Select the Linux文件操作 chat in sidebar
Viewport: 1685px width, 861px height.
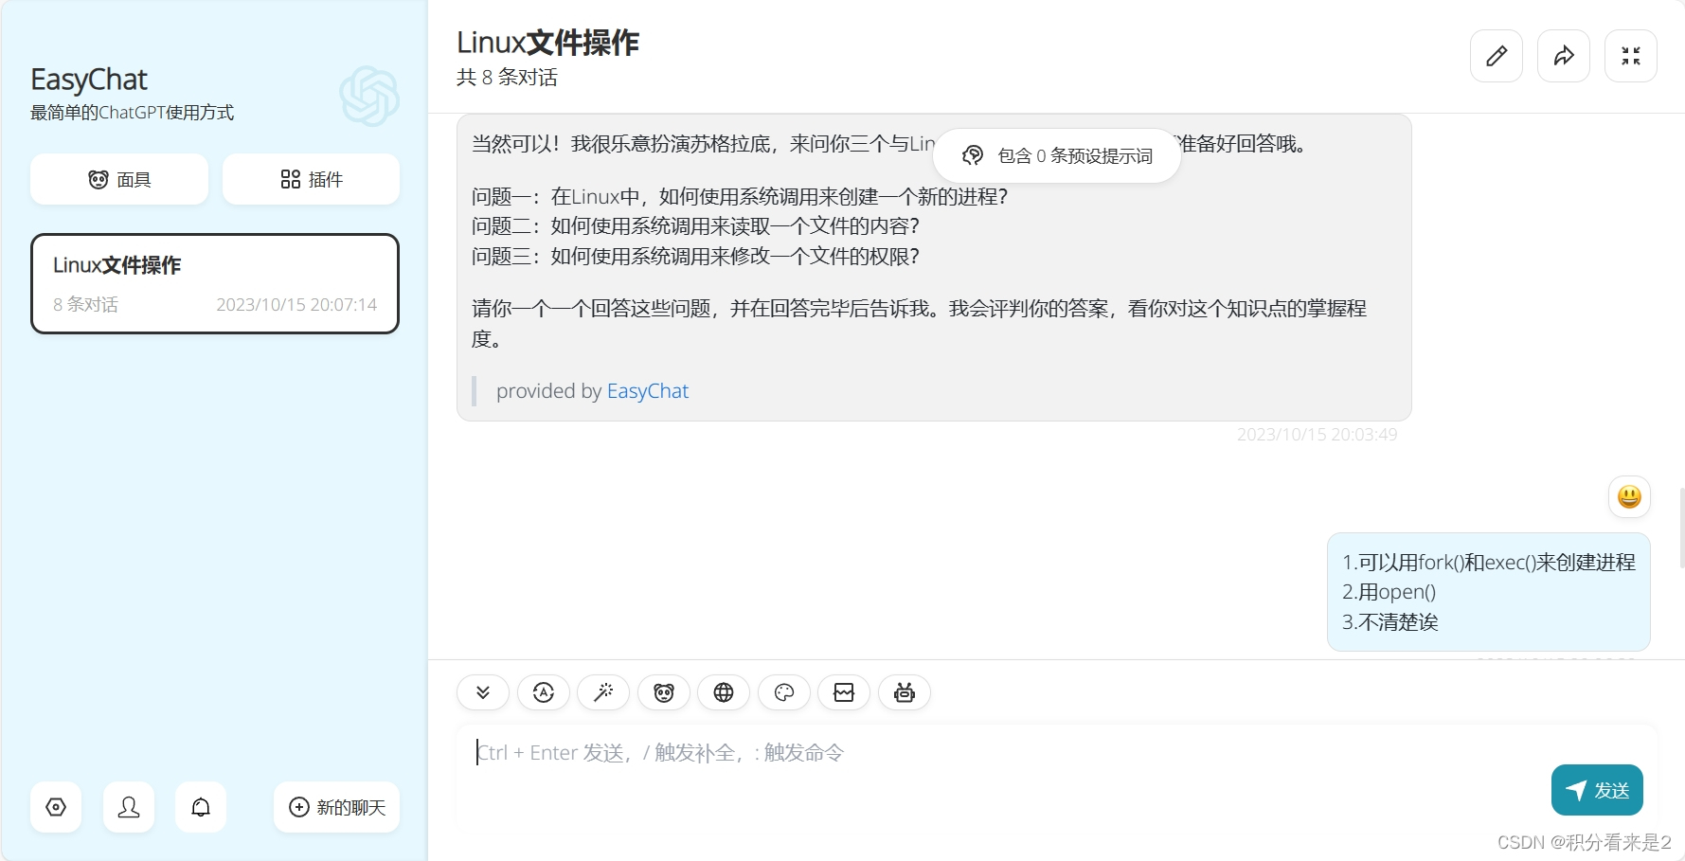[x=215, y=284]
